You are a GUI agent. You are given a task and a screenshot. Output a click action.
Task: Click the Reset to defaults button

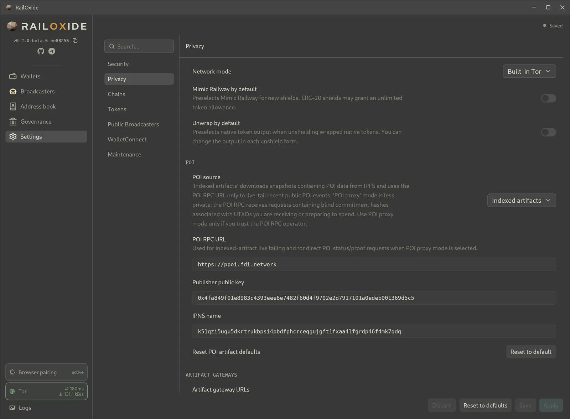[x=485, y=405]
